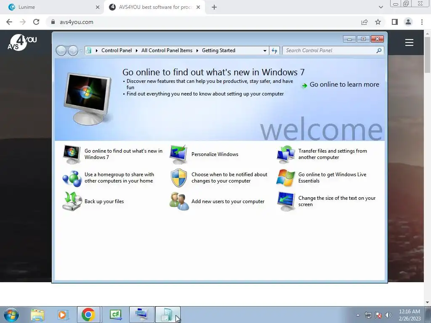Switch to the Lunime tab
431x323 pixels.
click(x=52, y=7)
